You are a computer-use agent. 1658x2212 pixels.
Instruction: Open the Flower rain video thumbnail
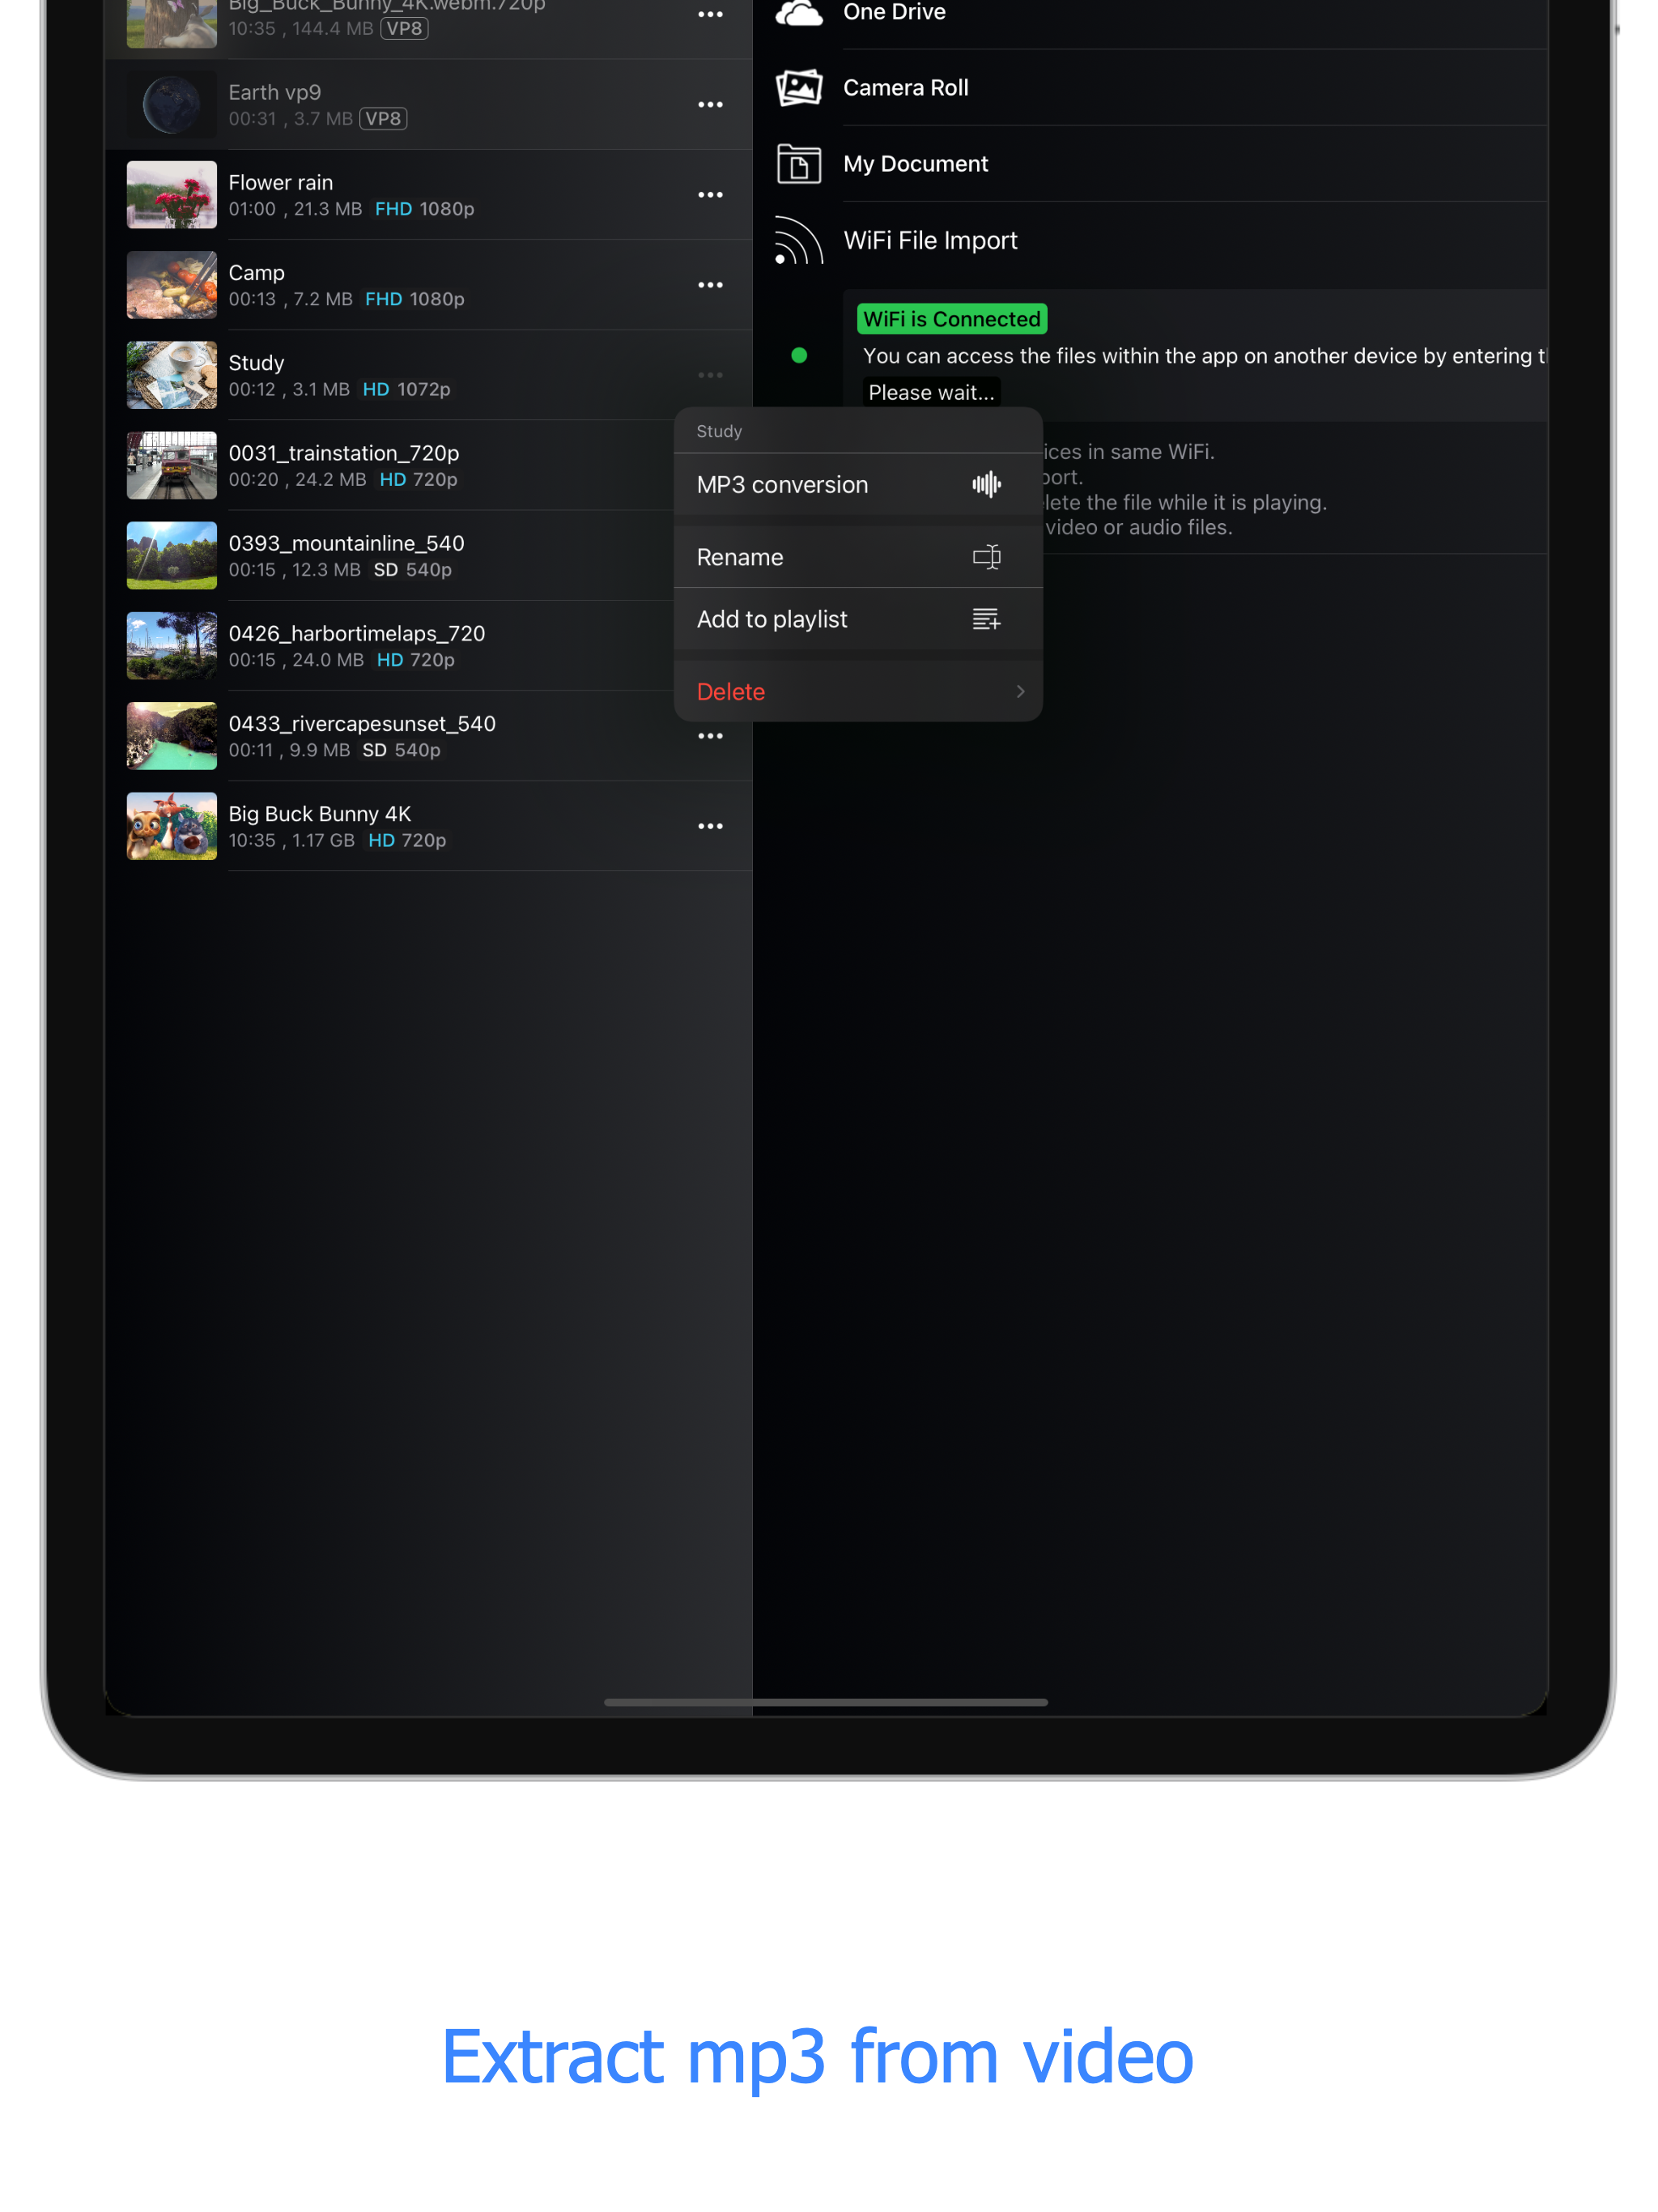(172, 195)
